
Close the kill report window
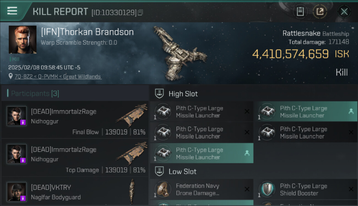(x=344, y=12)
